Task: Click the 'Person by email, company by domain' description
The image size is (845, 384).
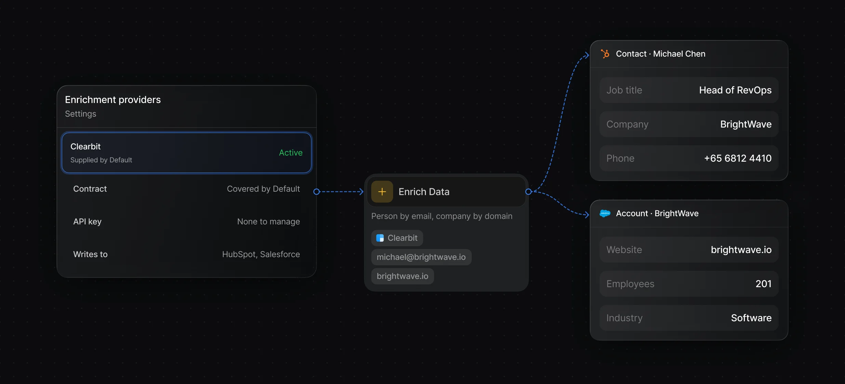Action: (442, 216)
